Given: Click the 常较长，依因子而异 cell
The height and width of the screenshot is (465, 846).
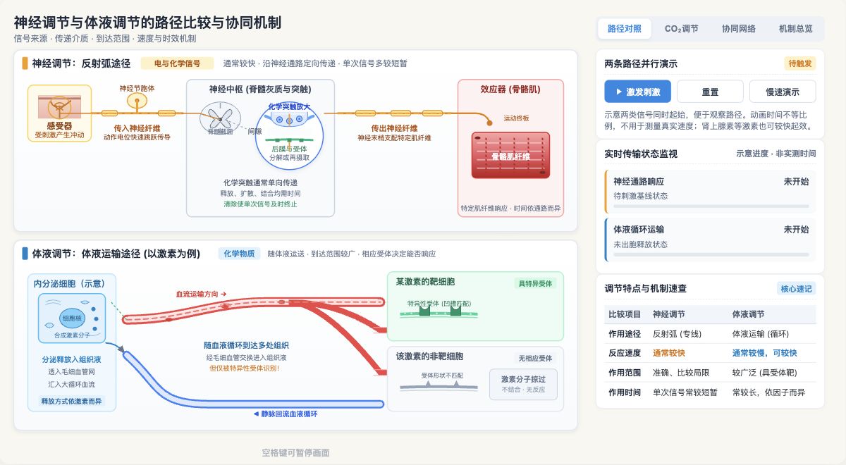Looking at the screenshot, I should pyautogui.click(x=768, y=392).
